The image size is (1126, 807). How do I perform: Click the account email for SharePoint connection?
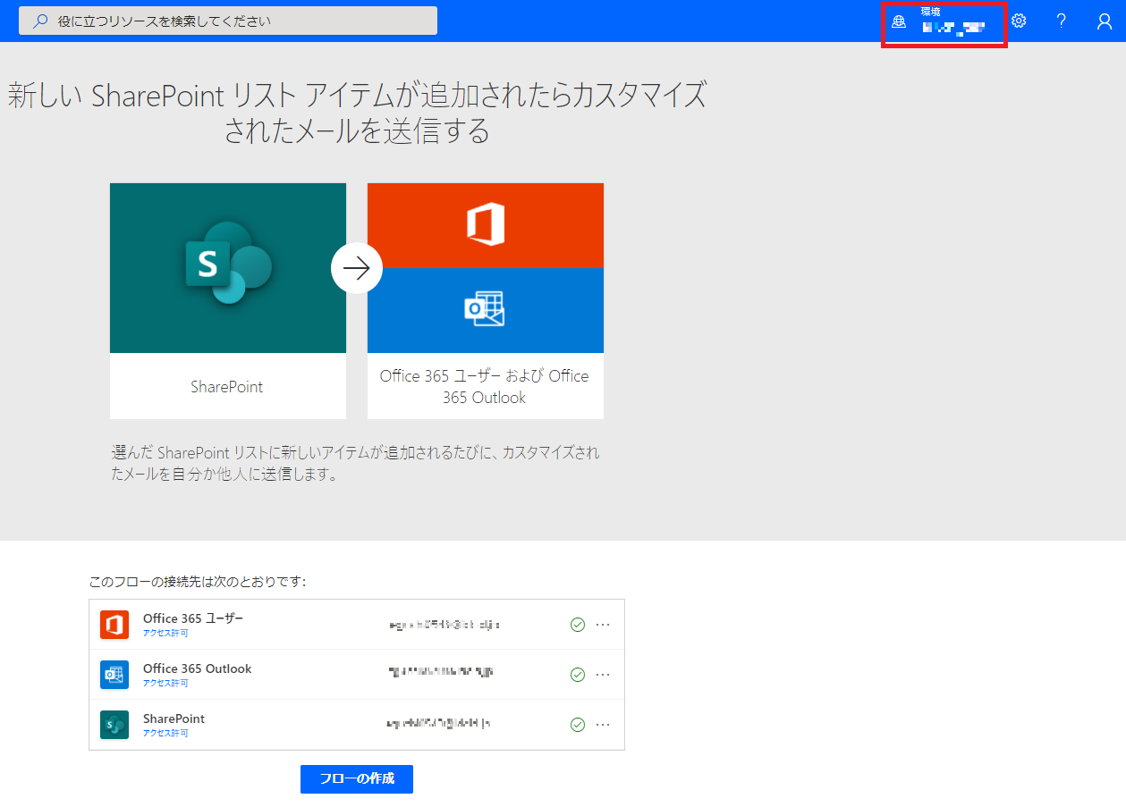[x=438, y=722]
